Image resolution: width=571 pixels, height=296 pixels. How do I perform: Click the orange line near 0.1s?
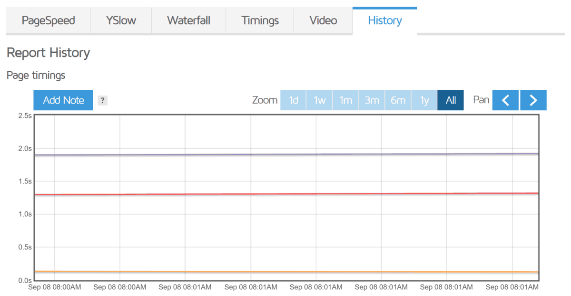pos(285,272)
